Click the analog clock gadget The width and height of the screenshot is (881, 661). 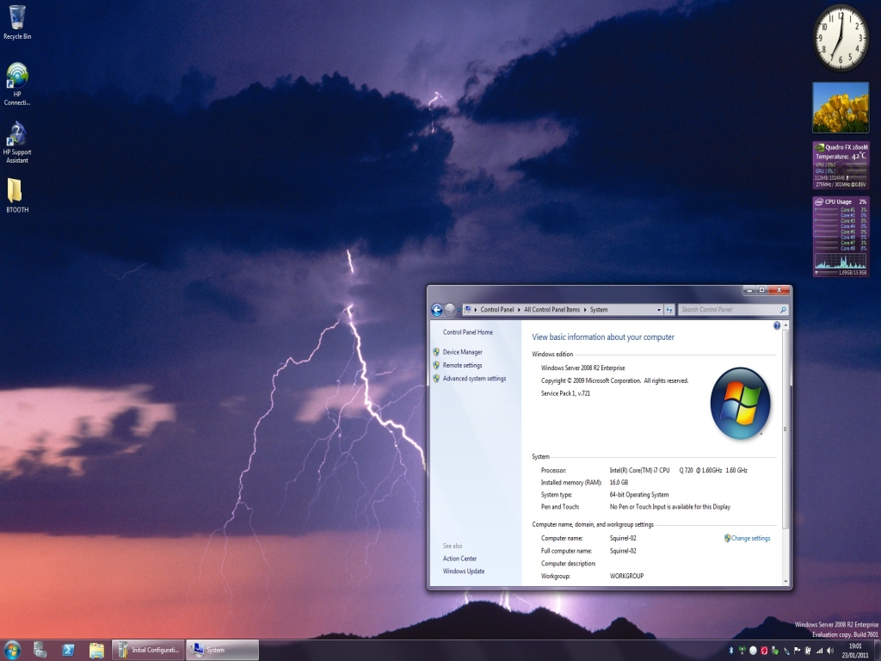tap(841, 38)
